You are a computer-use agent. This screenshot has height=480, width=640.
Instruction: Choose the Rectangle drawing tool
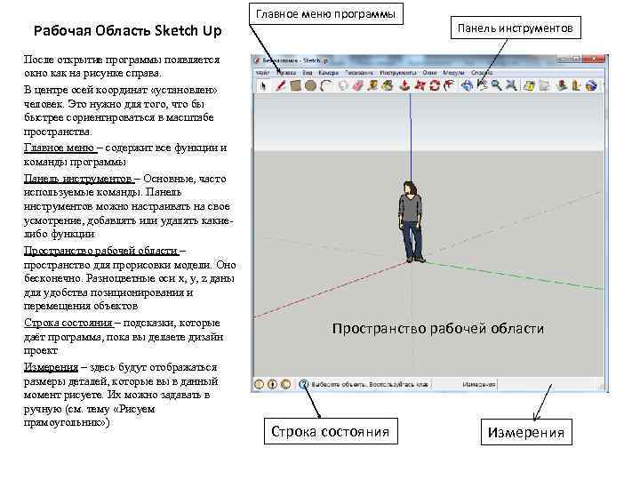(295, 85)
